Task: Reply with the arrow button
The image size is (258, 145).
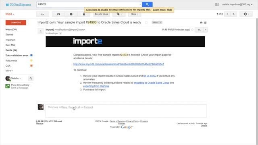Action: (x=199, y=30)
